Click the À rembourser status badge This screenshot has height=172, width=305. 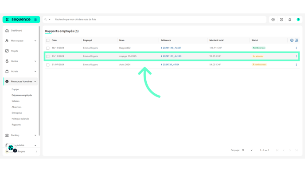click(259, 64)
